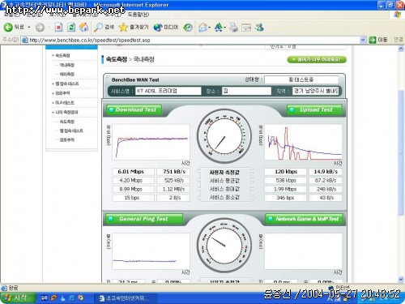Open the Search magnifier toolbar button
Screen dimensions: 405x304
tap(104, 27)
